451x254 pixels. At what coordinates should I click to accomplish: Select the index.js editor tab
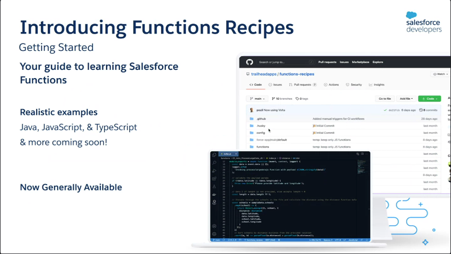[228, 154]
